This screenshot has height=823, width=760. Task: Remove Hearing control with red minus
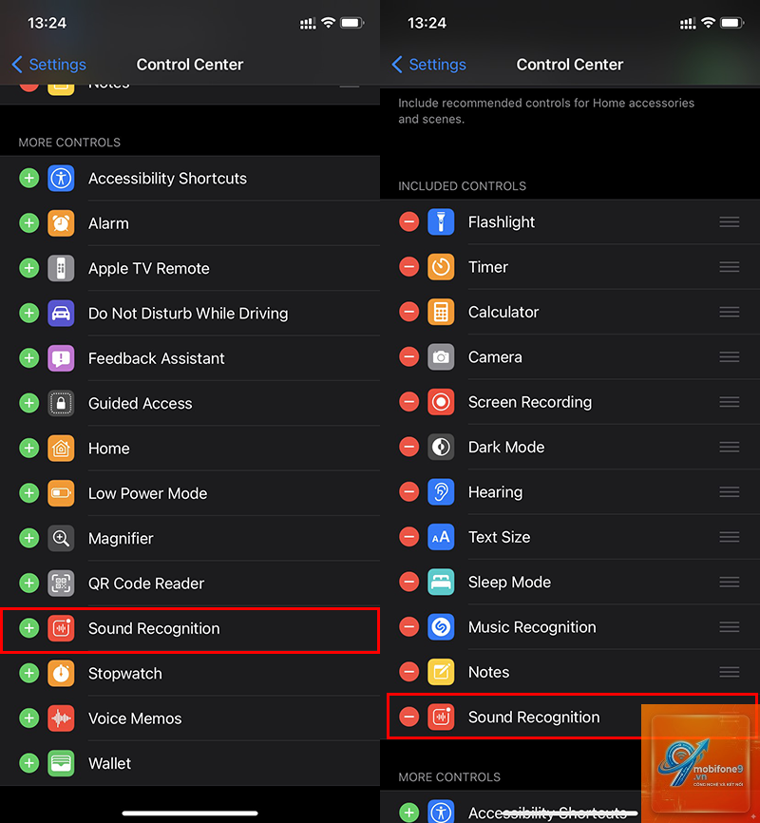[x=408, y=492]
